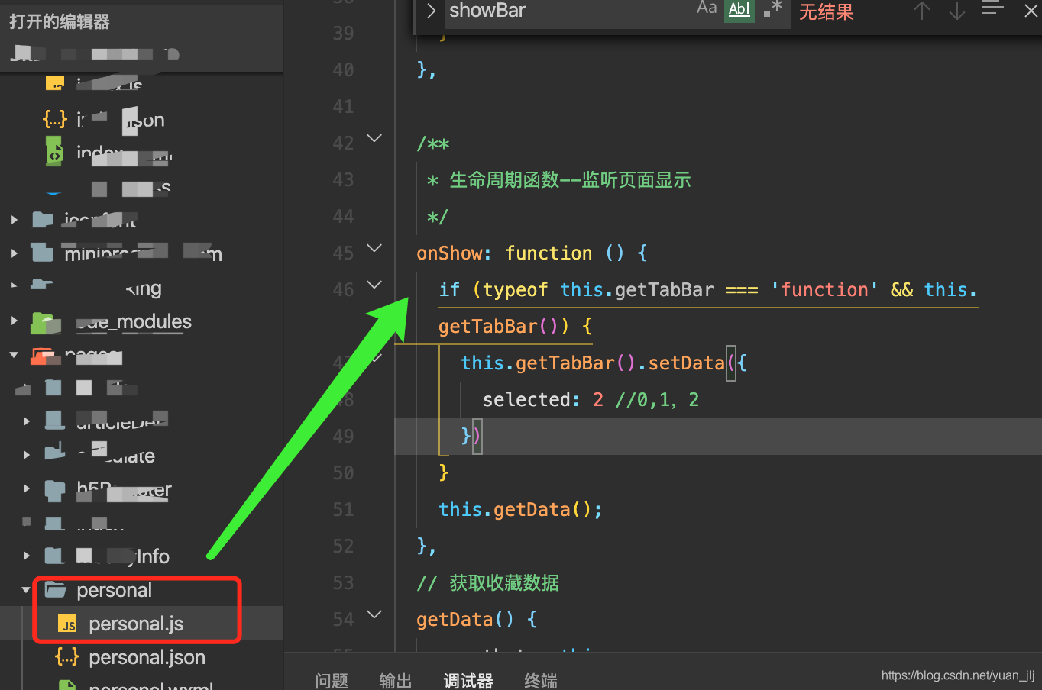Disable the Match Whole Word search option
This screenshot has width=1042, height=690.
pos(739,9)
